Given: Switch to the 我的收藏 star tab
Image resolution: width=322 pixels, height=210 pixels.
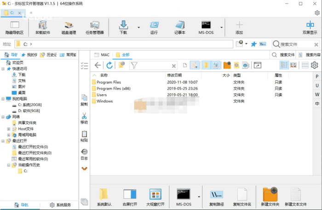Looking at the screenshot, I should pos(29,55).
